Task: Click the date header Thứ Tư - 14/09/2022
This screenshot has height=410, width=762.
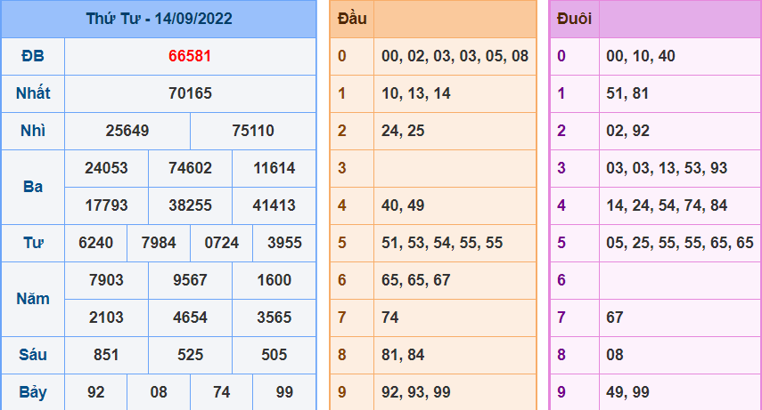Action: [x=159, y=19]
